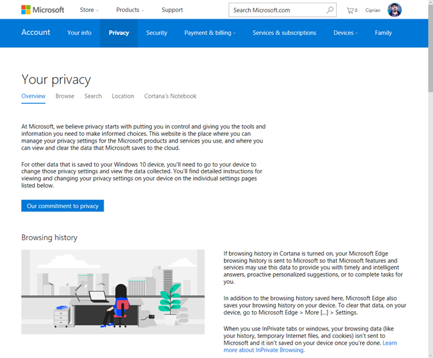
Task: Click the Your privacy heading
Action: 56,80
